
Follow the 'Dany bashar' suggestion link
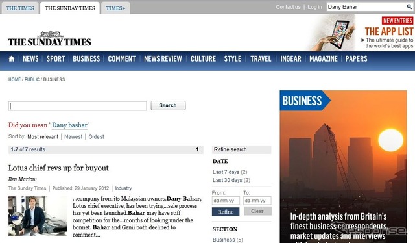69,125
